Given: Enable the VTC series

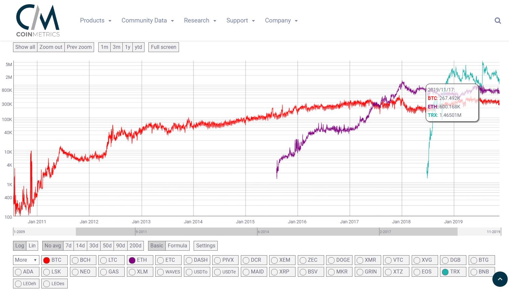Looking at the screenshot, I should tap(396, 260).
